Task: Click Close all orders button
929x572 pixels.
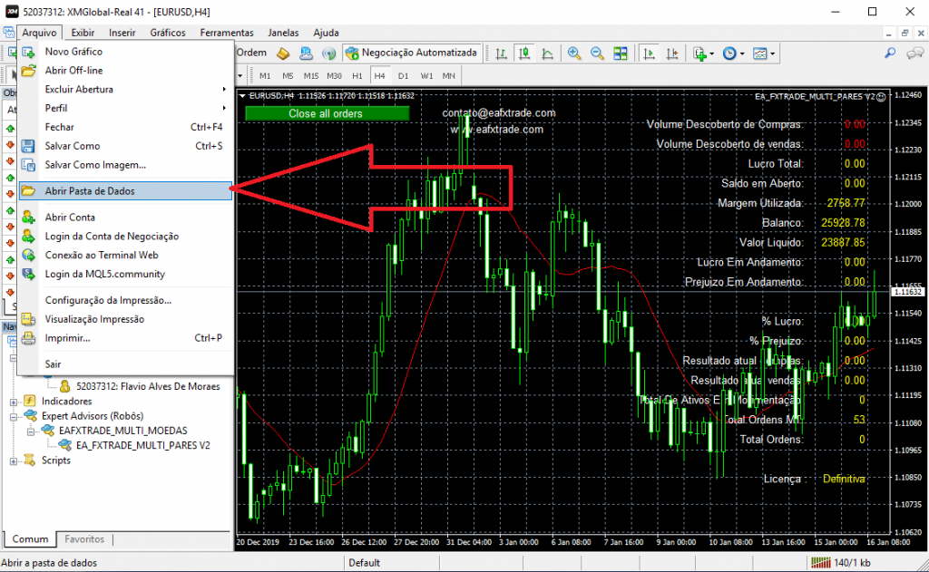Action: coord(327,113)
